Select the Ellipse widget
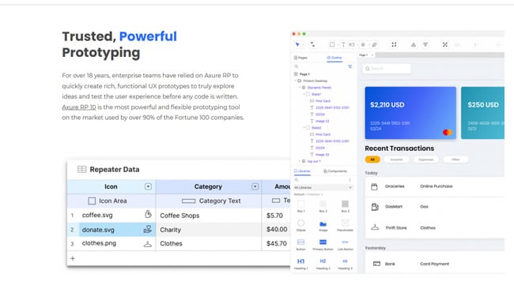Image resolution: width=514 pixels, height=289 pixels. point(301,225)
